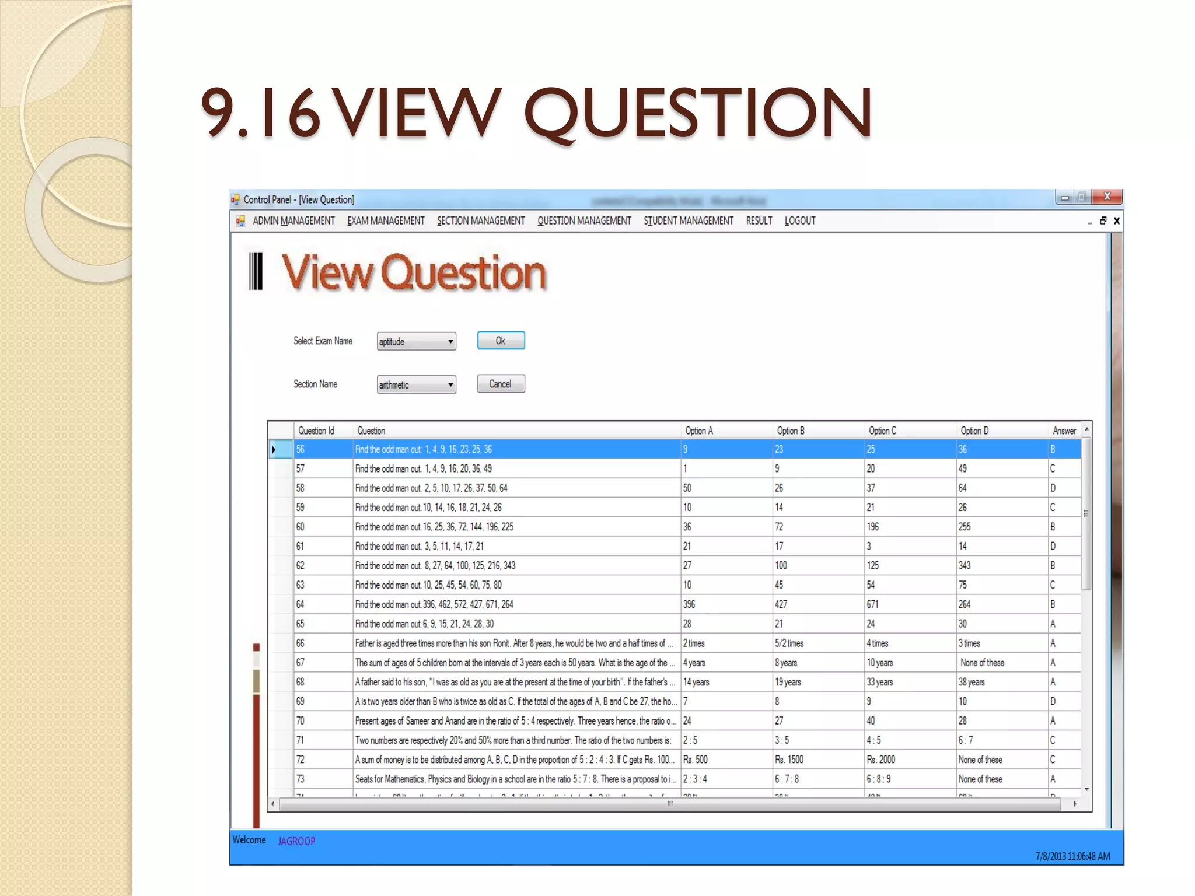Open the SECTION MANAGEMENT menu
The height and width of the screenshot is (896, 1195).
(x=481, y=220)
